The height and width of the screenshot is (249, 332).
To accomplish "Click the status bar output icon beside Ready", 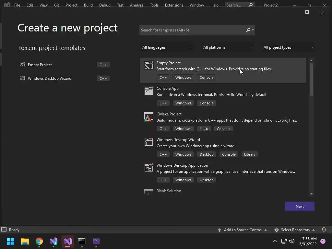I will (4, 230).
